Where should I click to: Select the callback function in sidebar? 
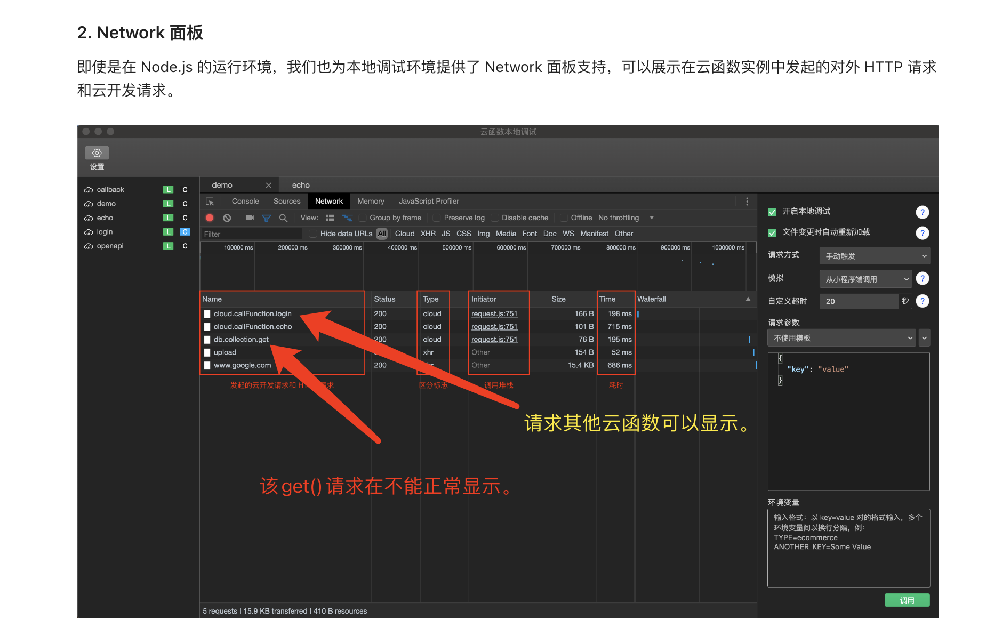[110, 190]
